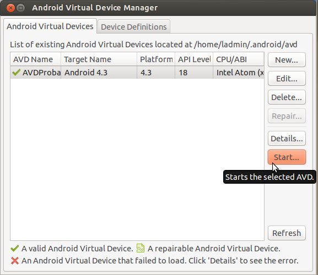Click 'A repairable Android Virtual Device.' text
Screen dimensions: 318x275
pyautogui.click(x=214, y=249)
